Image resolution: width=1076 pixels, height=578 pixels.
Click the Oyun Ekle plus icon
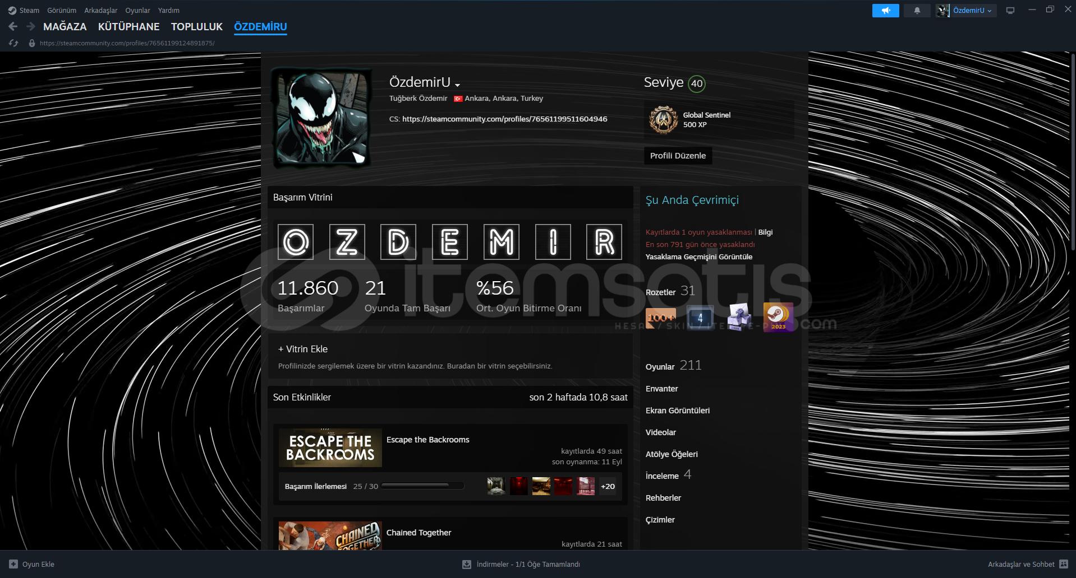[13, 564]
